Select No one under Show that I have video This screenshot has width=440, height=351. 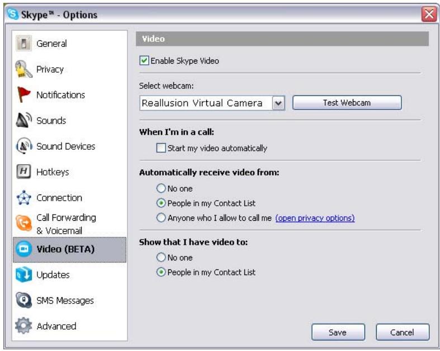[161, 257]
